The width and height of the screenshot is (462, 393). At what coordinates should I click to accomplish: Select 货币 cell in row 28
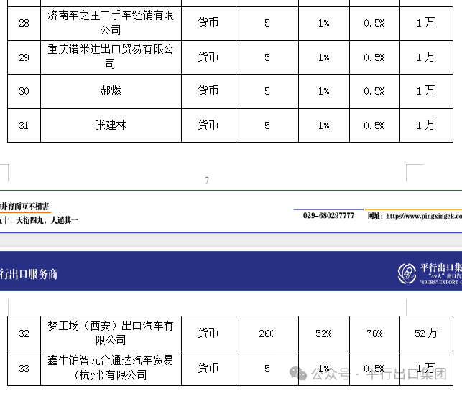208,23
